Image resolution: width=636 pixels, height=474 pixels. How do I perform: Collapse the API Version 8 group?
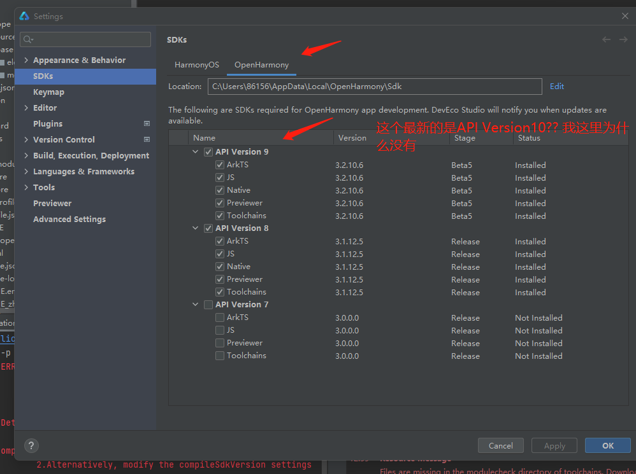[x=195, y=228]
